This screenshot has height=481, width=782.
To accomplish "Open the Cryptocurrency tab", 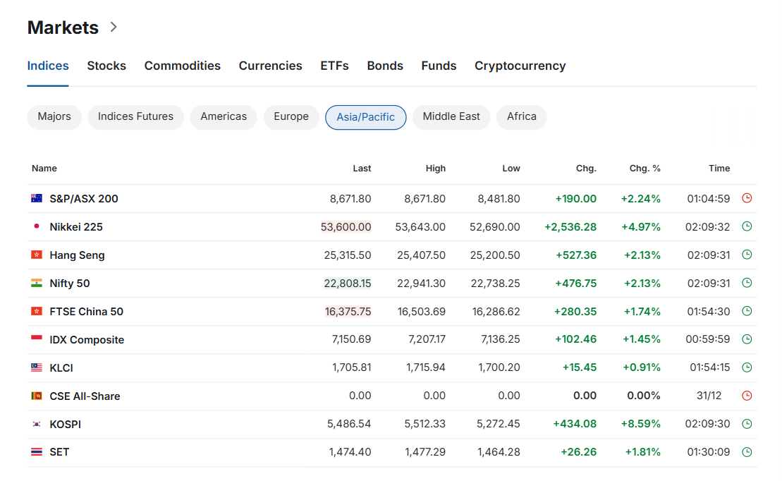I will 520,66.
